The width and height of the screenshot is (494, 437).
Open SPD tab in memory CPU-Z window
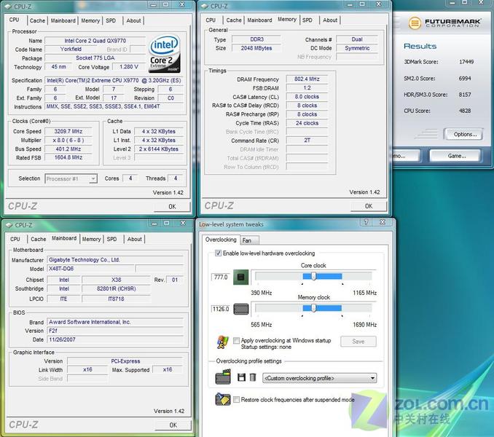pos(307,20)
